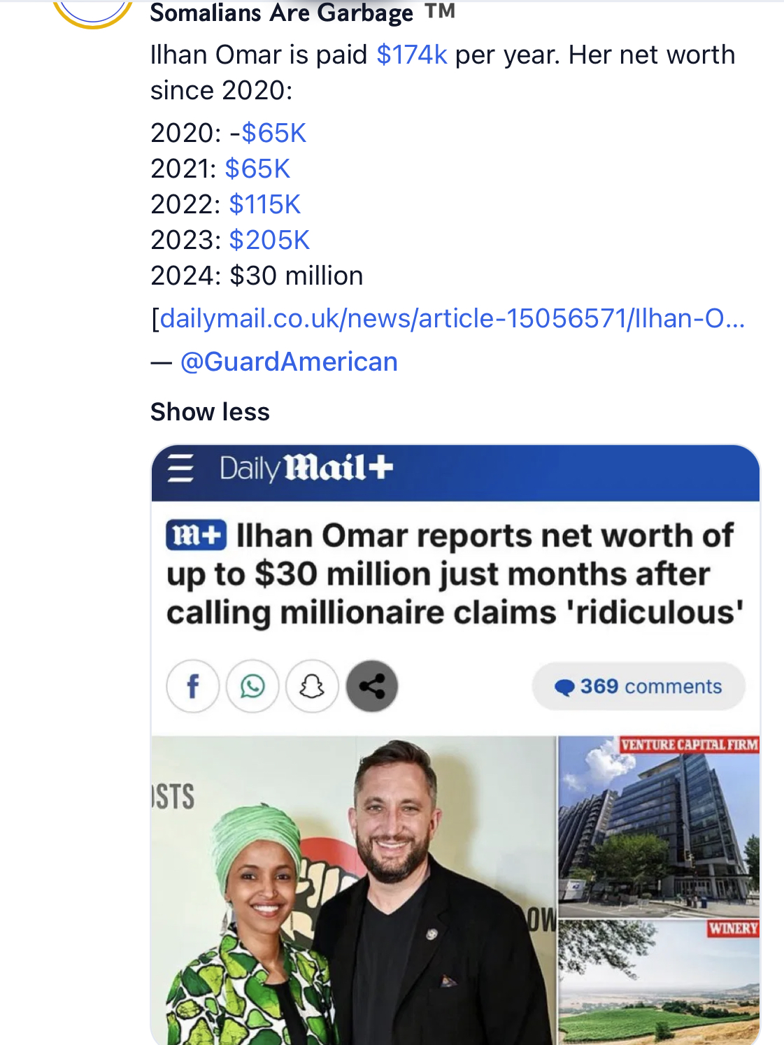Share the article on Facebook
Viewport: 784px width, 1045px height.
(193, 686)
